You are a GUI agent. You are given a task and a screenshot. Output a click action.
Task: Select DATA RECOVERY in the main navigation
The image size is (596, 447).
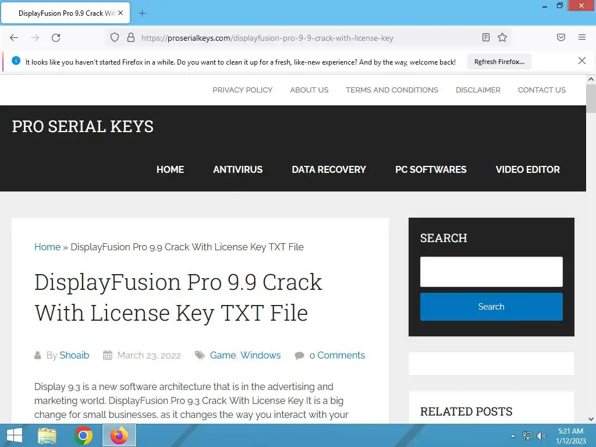pyautogui.click(x=329, y=169)
